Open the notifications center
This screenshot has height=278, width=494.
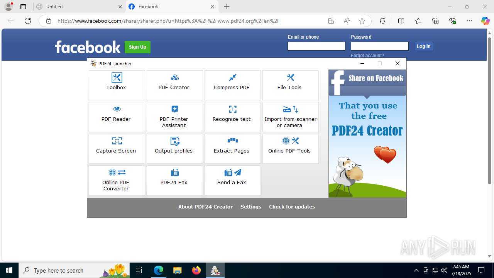[481, 270]
